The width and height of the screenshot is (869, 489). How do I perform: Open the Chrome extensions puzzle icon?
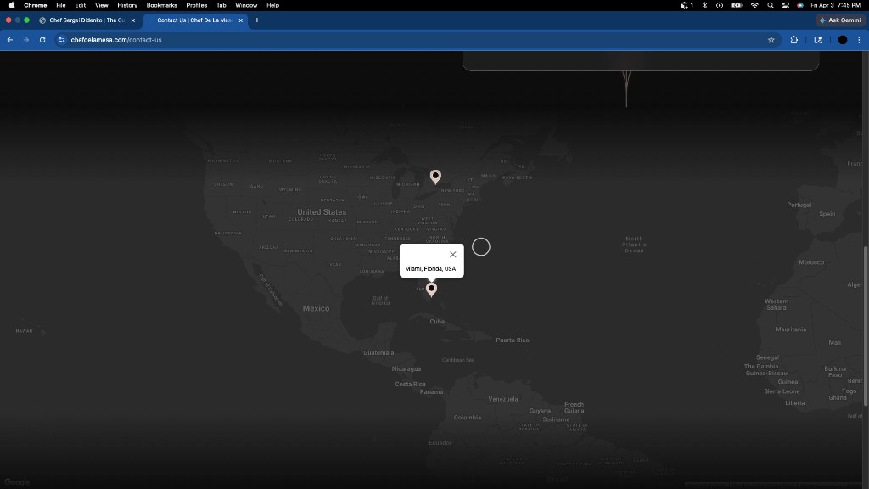[794, 40]
